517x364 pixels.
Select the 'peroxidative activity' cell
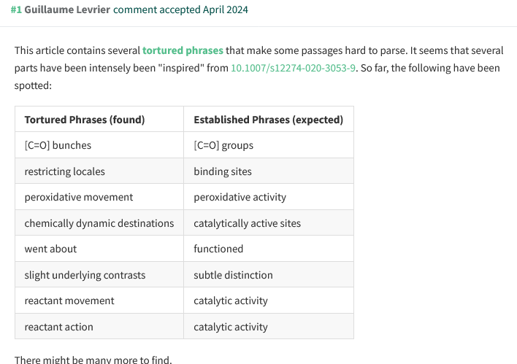(x=240, y=197)
